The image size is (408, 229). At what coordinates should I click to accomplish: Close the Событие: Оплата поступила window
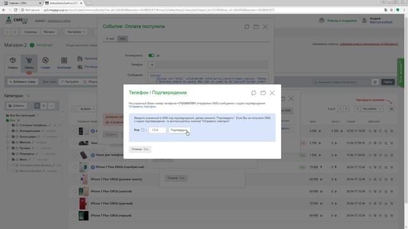click(x=265, y=27)
